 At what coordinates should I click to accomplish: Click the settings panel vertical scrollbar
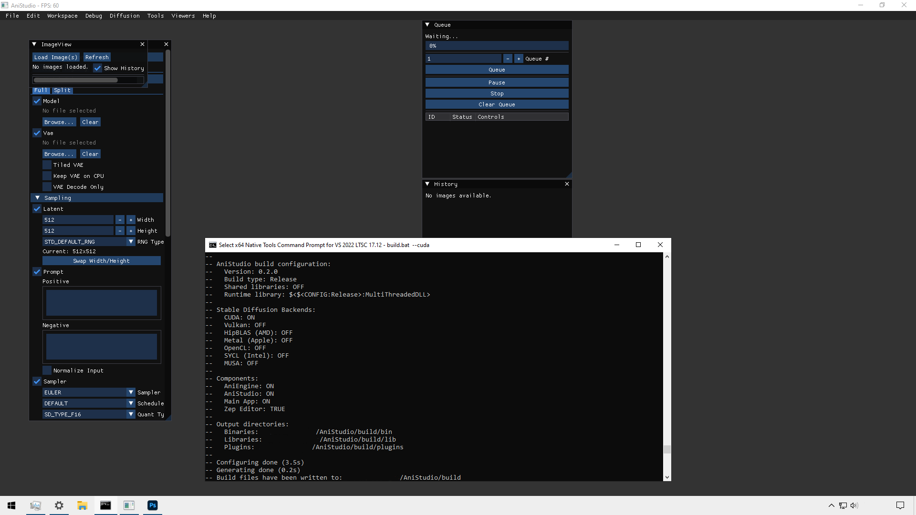pyautogui.click(x=168, y=143)
